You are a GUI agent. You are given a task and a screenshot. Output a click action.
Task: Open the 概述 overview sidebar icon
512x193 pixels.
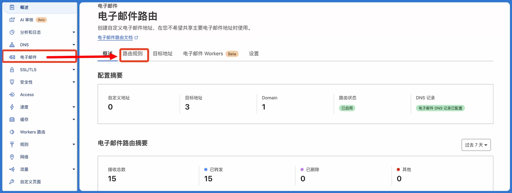[x=12, y=7]
